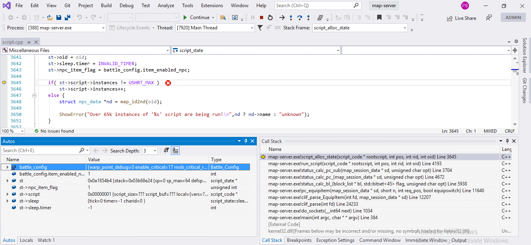Screen dimensions: 531x245
Task: Toggle the view options button in Autos toolbar
Action: coord(175,150)
